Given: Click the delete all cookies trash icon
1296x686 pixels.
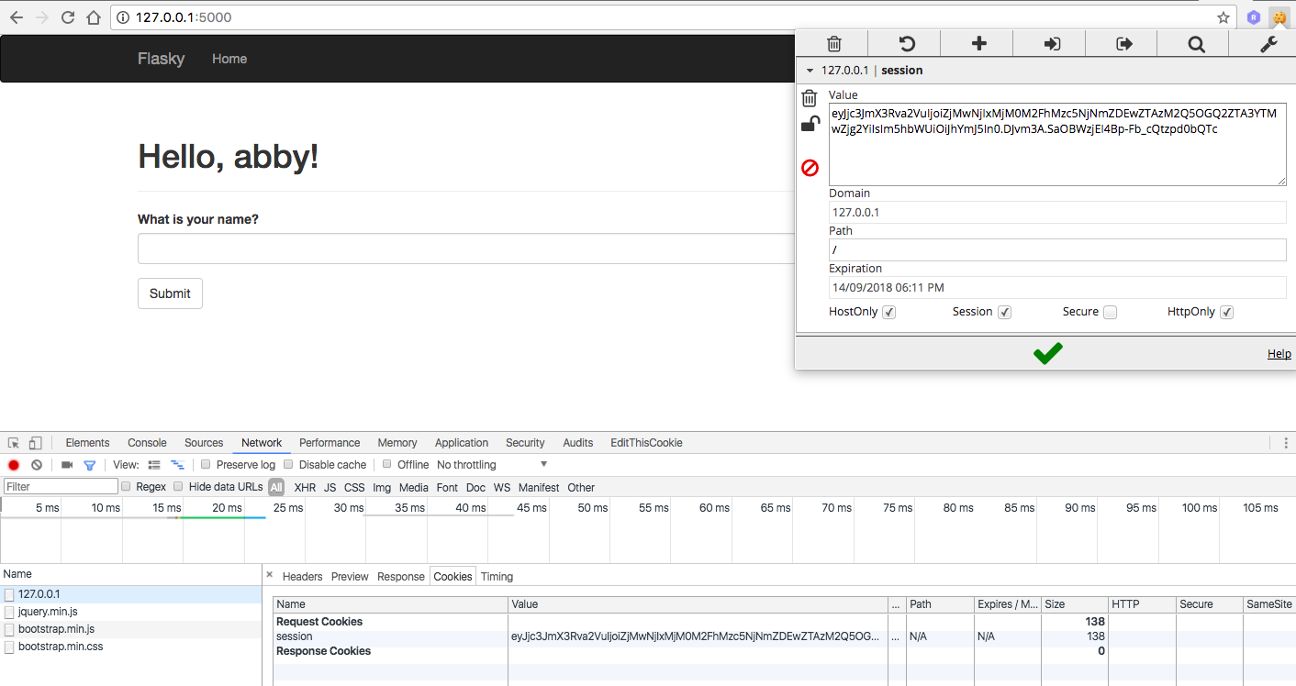Looking at the screenshot, I should 832,44.
